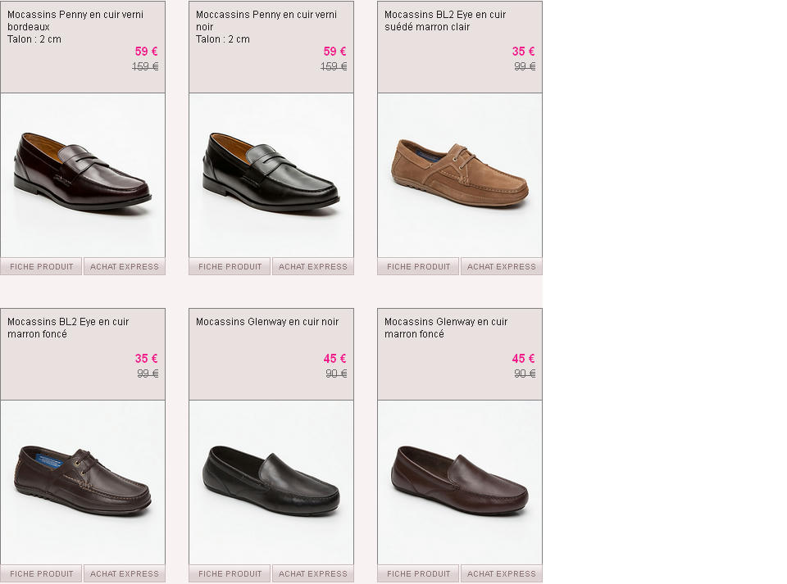Open the 'Mocassins Glenway en cuir noir' title

(x=267, y=322)
